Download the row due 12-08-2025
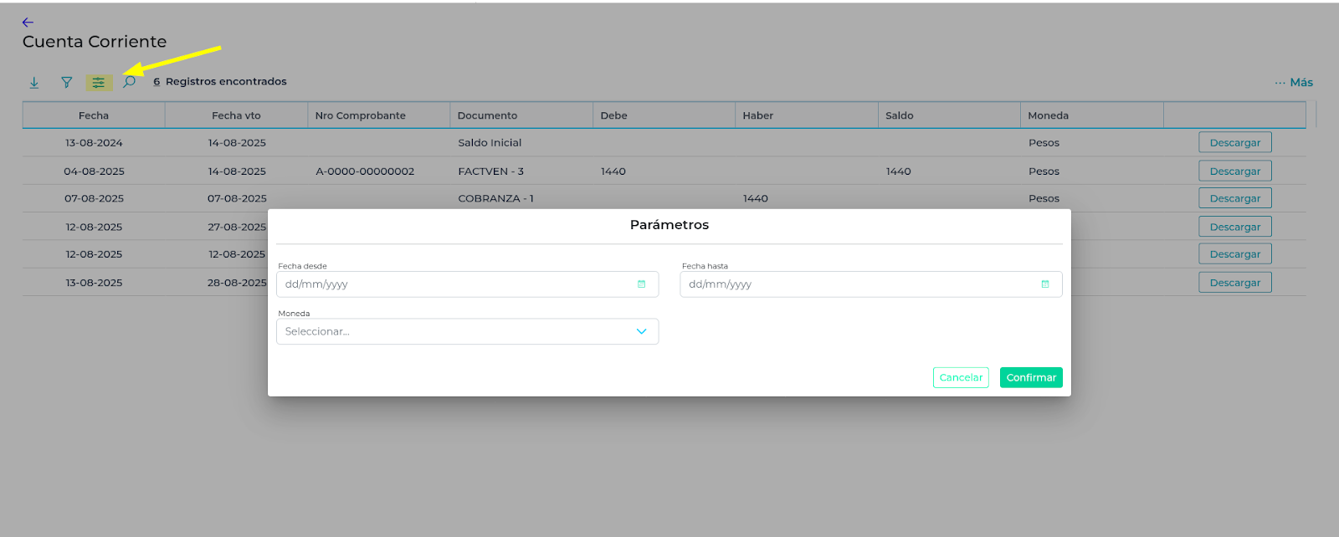 point(1235,254)
